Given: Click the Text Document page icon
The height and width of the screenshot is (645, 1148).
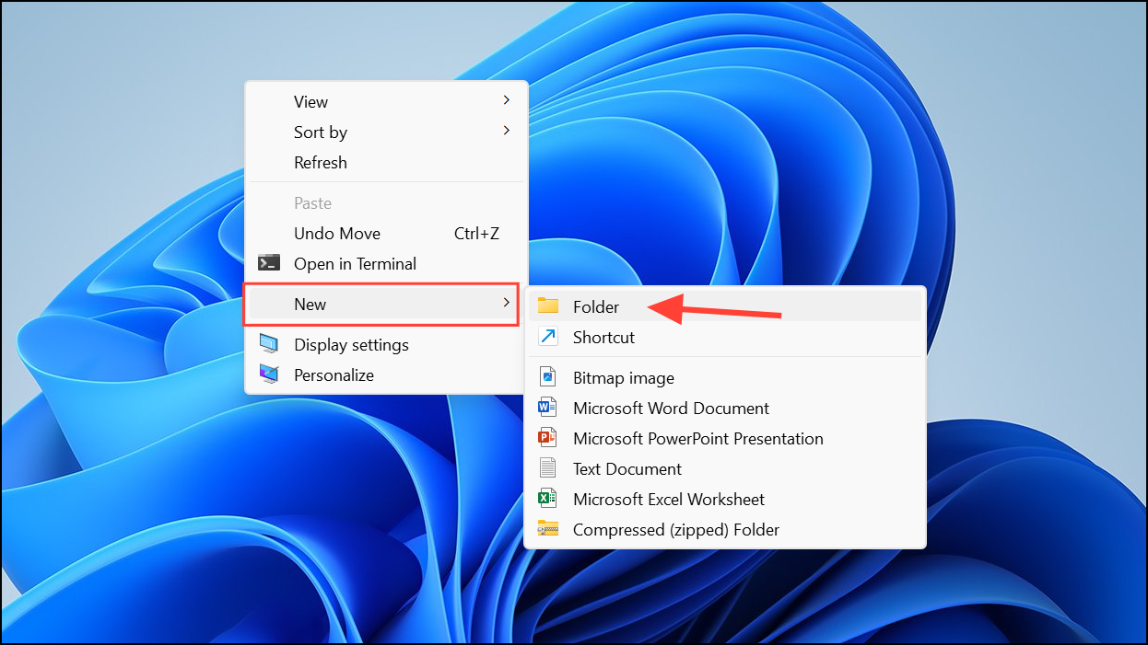Looking at the screenshot, I should pos(548,468).
